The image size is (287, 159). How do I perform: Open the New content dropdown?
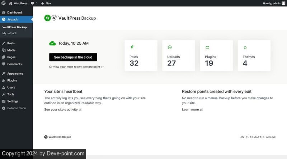[x=46, y=3]
